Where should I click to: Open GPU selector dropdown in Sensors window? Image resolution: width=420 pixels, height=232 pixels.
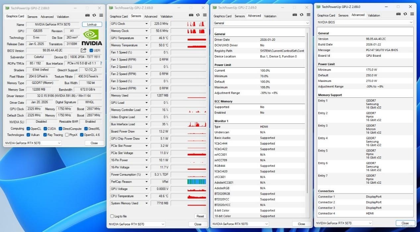coord(137,224)
